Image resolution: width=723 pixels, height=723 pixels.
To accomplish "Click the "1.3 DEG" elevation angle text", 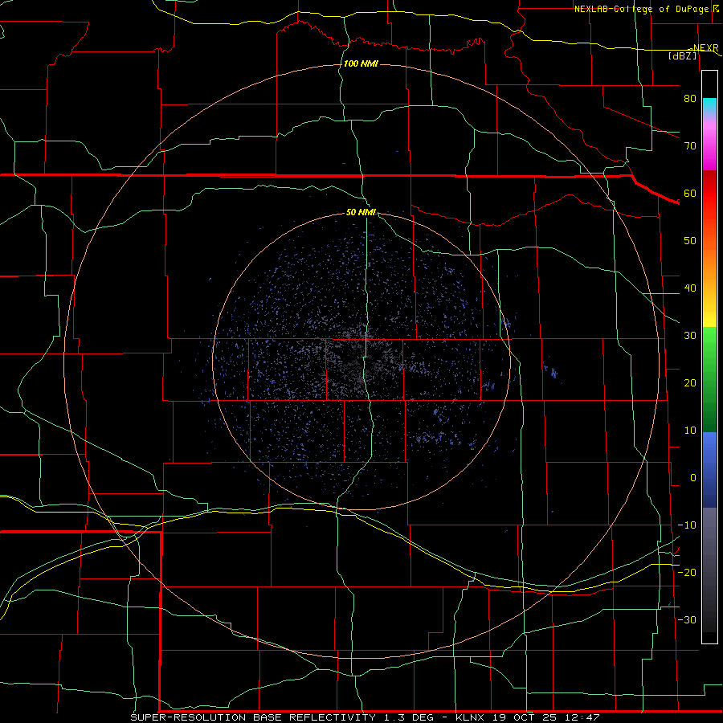I will pos(409,717).
